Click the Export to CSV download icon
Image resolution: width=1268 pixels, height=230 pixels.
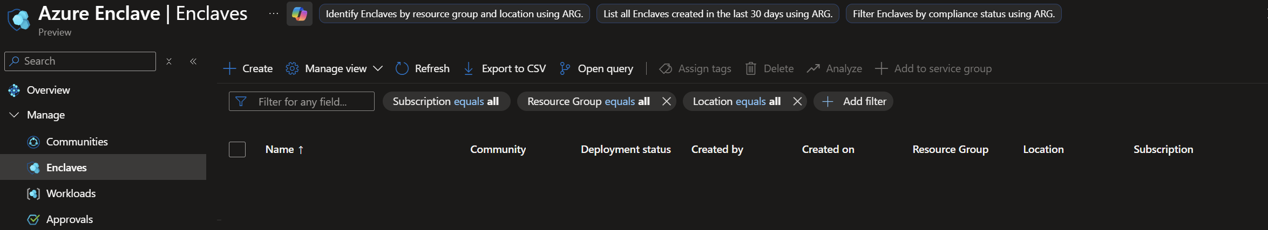pyautogui.click(x=469, y=68)
